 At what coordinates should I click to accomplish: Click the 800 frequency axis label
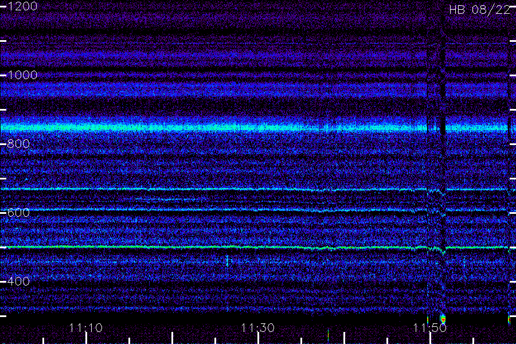click(18, 144)
